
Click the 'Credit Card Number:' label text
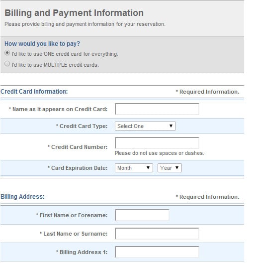pos(78,147)
